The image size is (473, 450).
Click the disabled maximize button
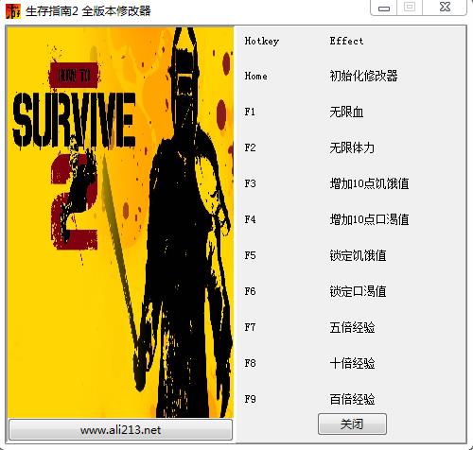coord(410,8)
